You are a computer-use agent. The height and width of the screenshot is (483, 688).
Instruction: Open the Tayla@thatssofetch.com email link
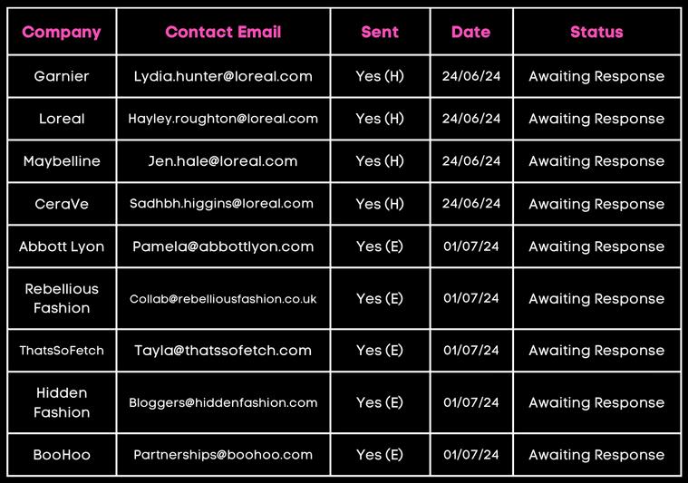point(223,351)
